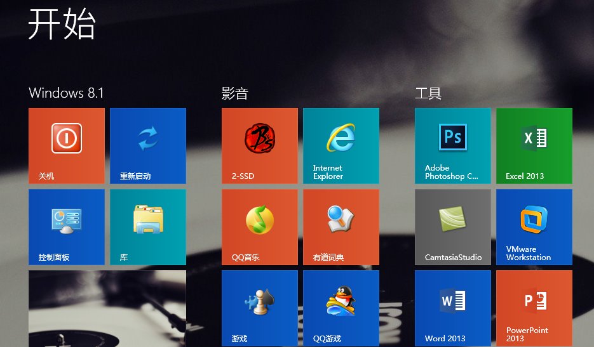Select the Windows 8.1 group heading

[66, 93]
